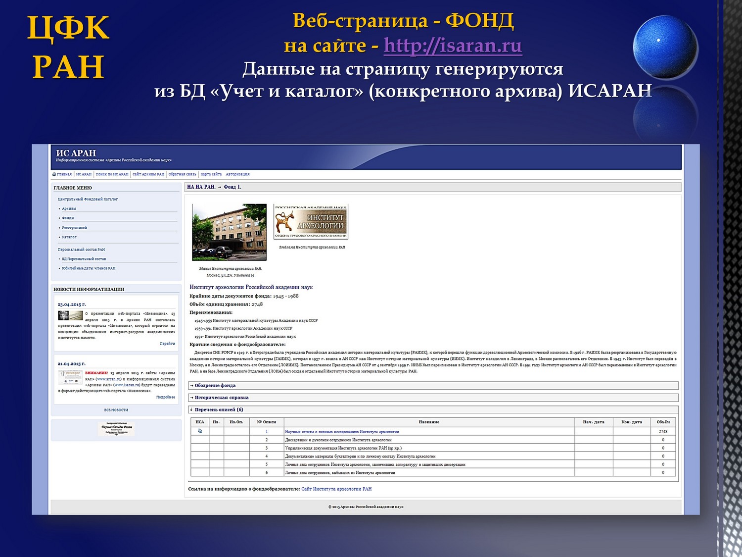Open the НСА document icon in row 1

click(x=200, y=431)
